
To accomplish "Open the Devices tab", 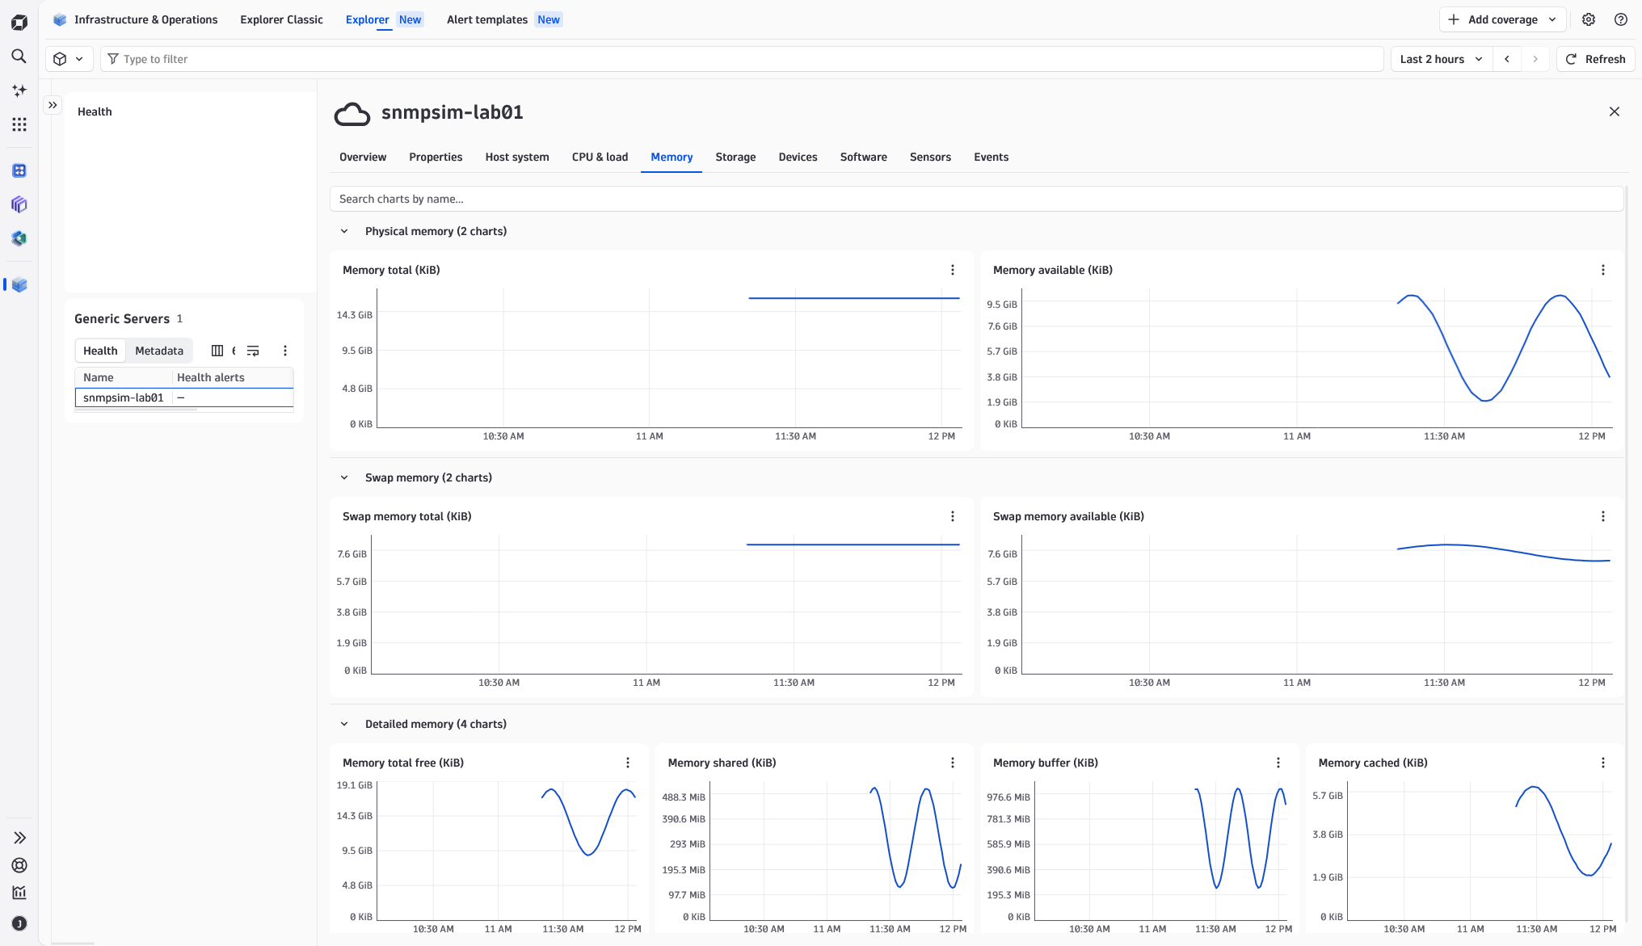I will click(x=798, y=157).
